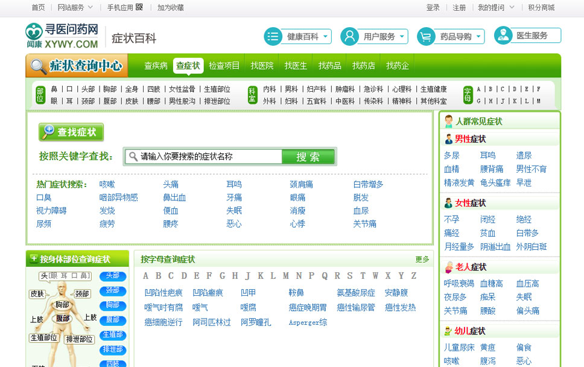
Task: Select 内科 in the department filter
Action: 269,89
